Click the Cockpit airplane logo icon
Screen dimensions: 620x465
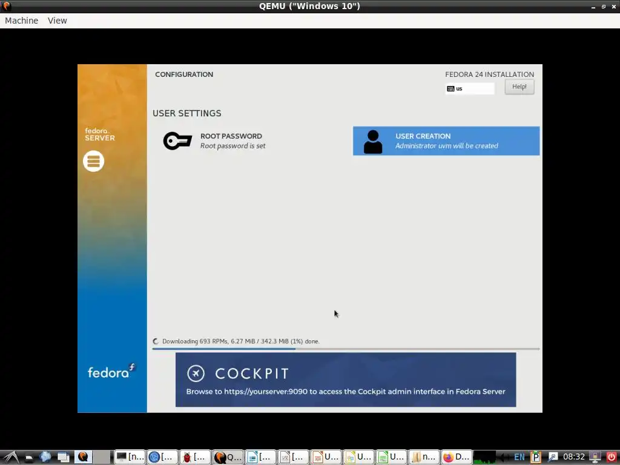[196, 373]
